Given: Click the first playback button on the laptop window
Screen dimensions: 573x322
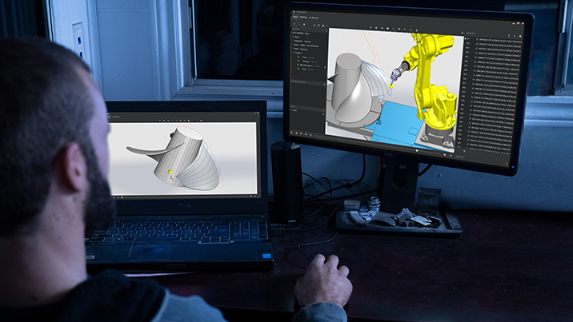Looking at the screenshot, I should click(114, 197).
